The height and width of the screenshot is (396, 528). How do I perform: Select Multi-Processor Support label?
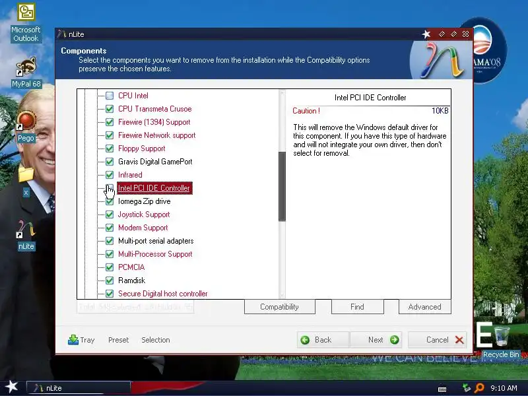[x=155, y=254]
